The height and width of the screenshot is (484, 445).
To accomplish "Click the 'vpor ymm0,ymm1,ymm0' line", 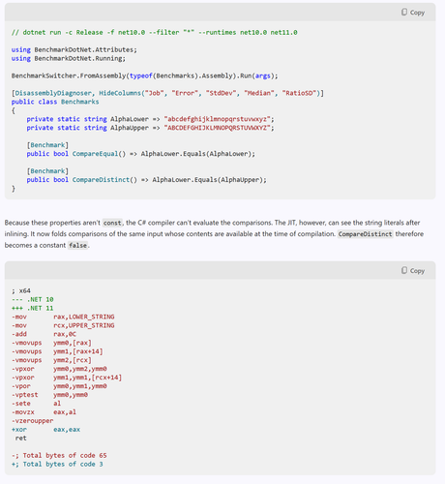I will (59, 386).
